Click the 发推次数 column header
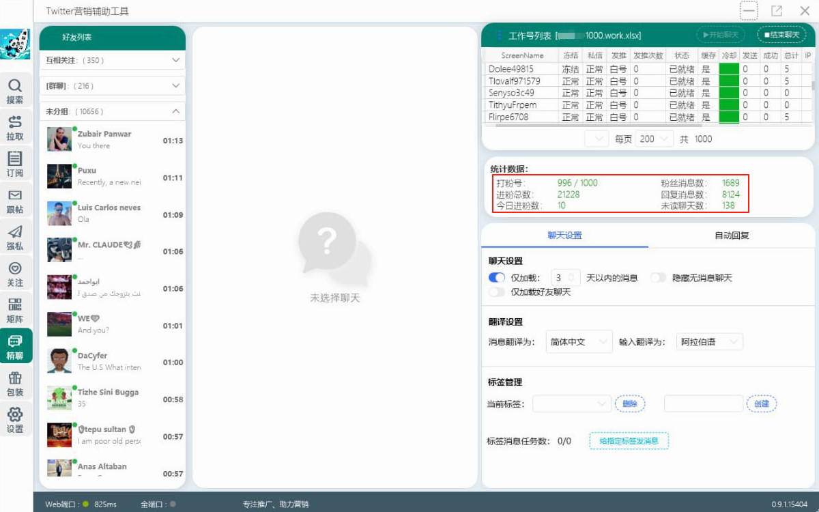819x512 pixels. click(x=648, y=55)
